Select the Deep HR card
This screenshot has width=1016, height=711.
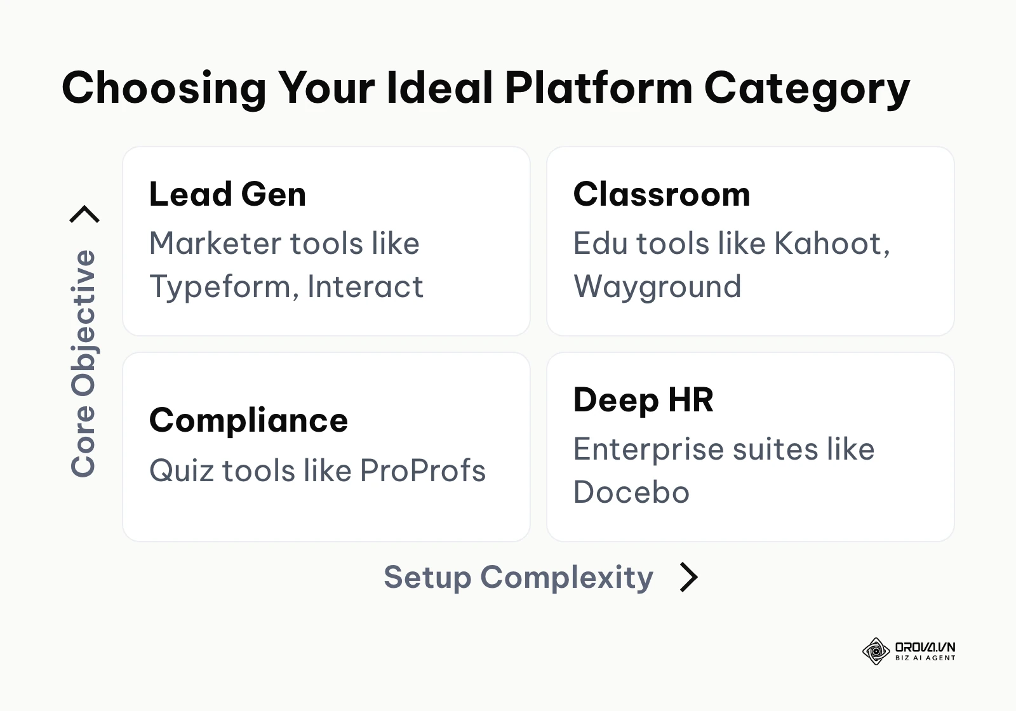[x=751, y=447]
